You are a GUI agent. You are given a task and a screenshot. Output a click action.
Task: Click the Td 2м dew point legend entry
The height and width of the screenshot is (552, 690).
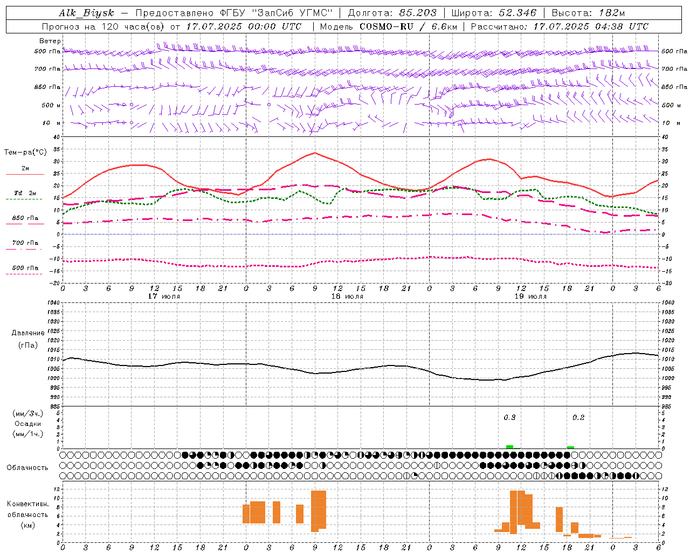click(25, 193)
